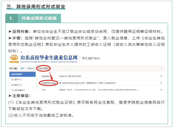173x128 pixels.
Task: Click the hand icon in 劳动合同就业 row
Action: [x=161, y=76]
